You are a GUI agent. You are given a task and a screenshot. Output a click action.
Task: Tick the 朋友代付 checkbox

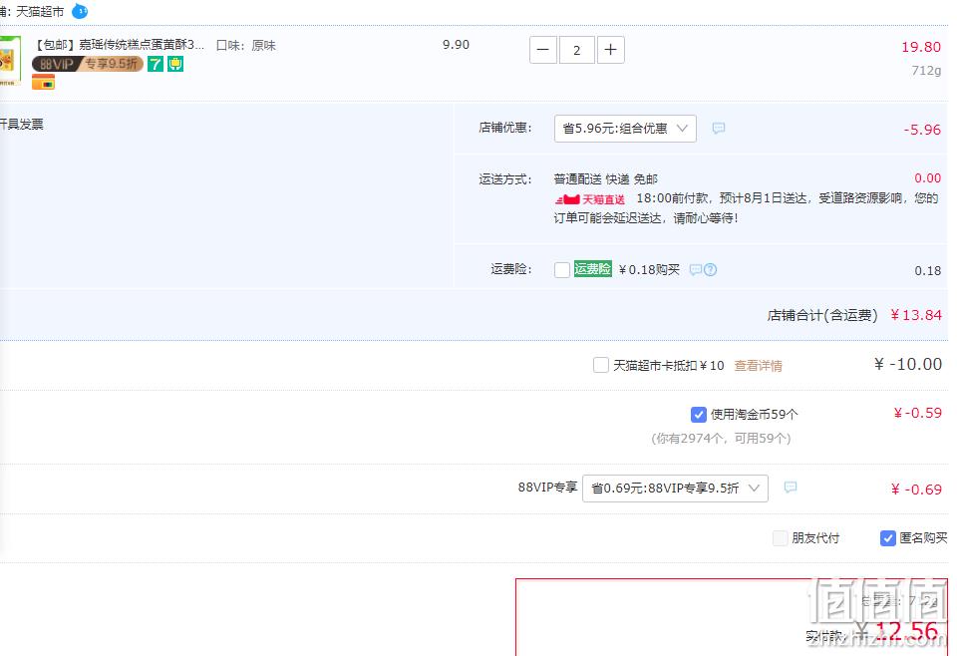tap(781, 537)
